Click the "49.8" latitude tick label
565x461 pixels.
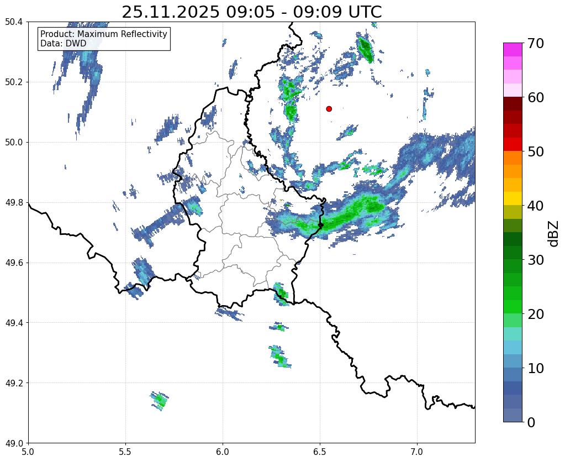click(14, 203)
